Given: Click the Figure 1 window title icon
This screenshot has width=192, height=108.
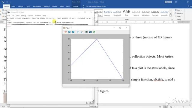Looking at the screenshot, I should pyautogui.click(x=64, y=28).
